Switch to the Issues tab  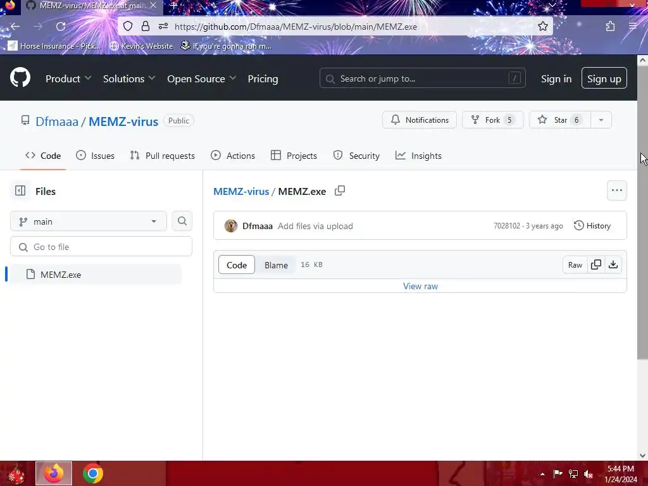point(96,156)
